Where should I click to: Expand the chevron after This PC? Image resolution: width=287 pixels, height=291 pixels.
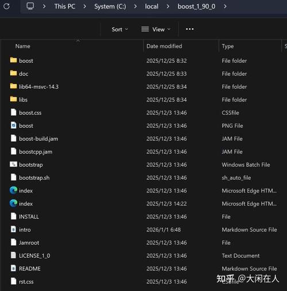coord(84,6)
